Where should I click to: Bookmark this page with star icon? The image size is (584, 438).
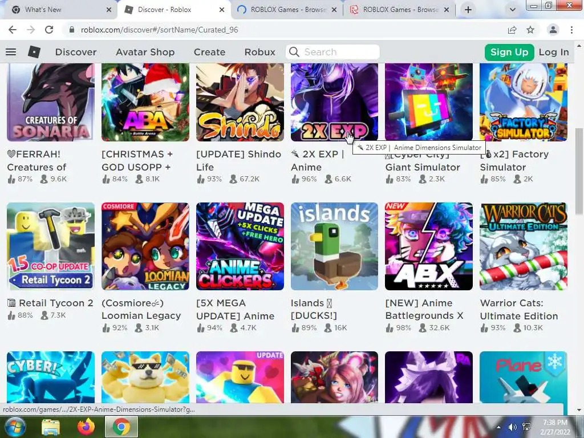530,30
